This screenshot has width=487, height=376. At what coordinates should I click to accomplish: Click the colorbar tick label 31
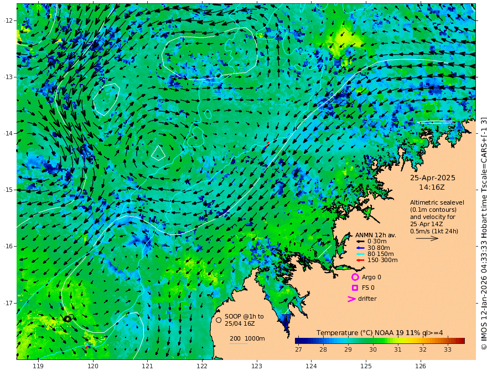[x=398, y=349]
